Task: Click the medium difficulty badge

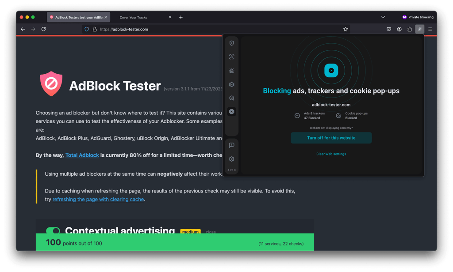Action: click(x=190, y=232)
